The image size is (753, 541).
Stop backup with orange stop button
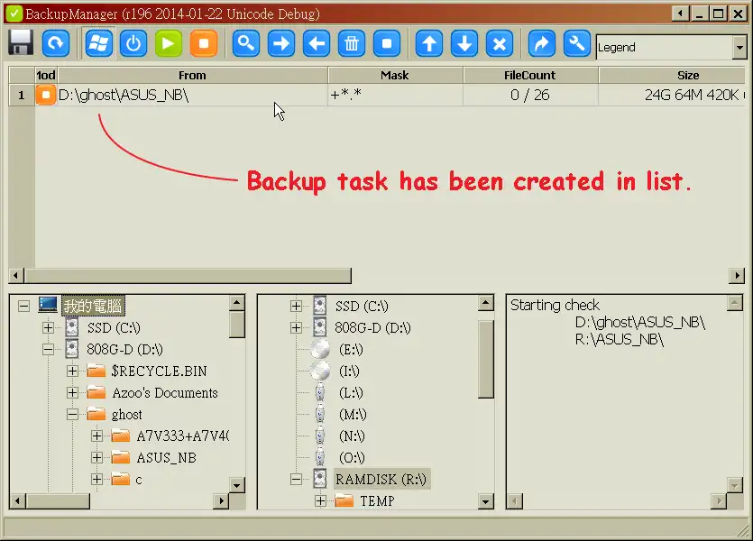coord(204,43)
